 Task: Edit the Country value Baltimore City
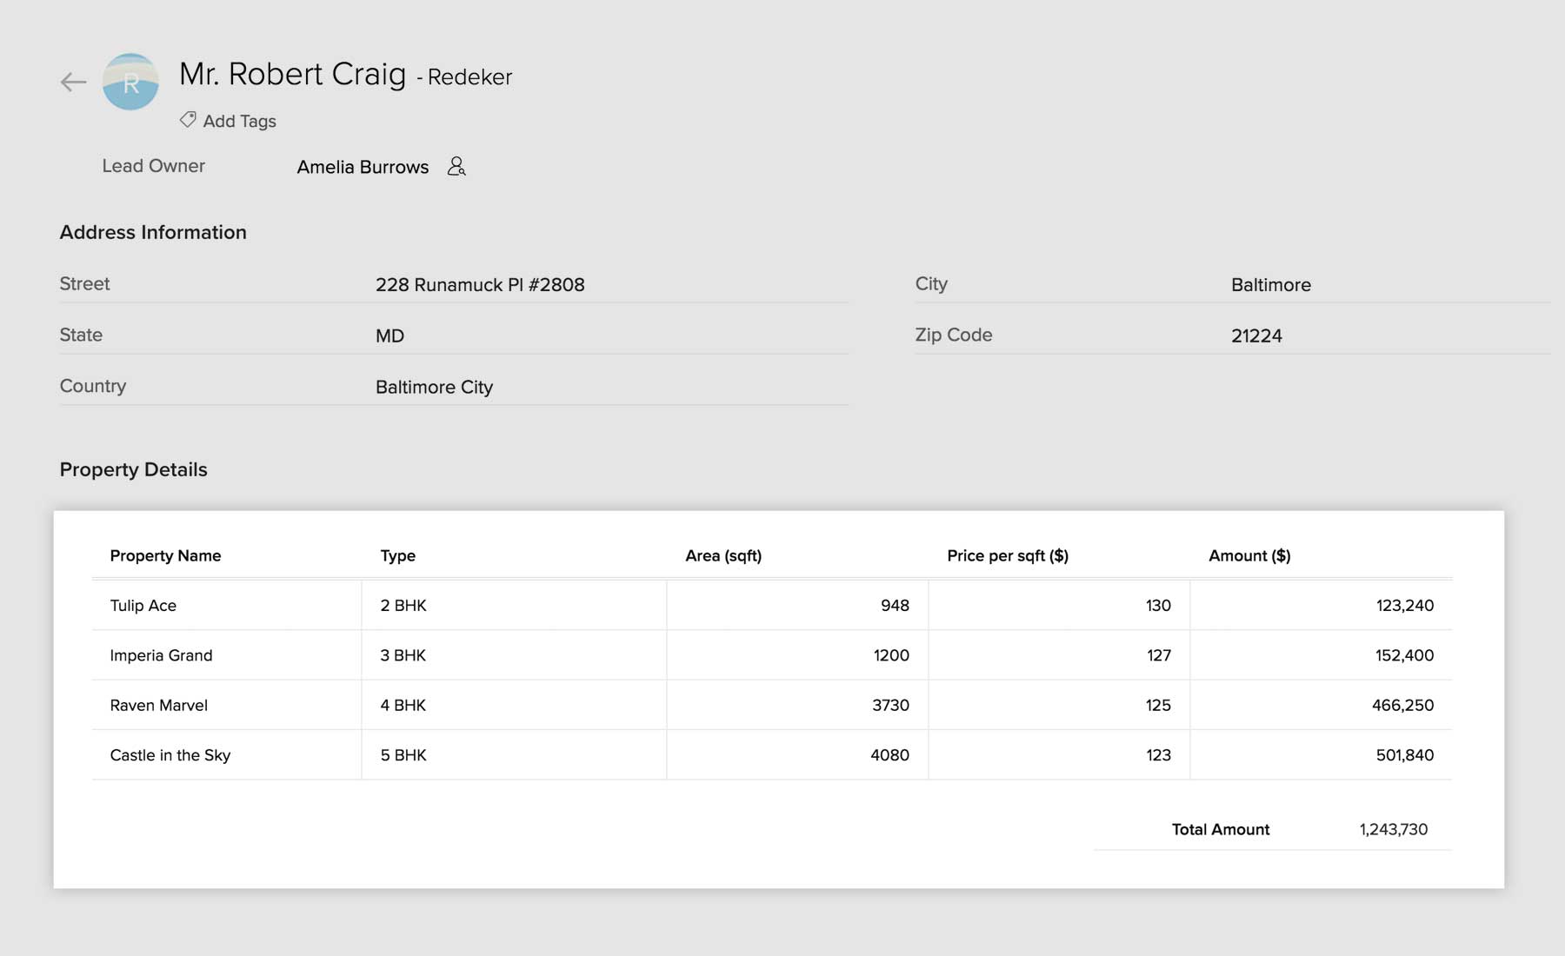click(434, 388)
